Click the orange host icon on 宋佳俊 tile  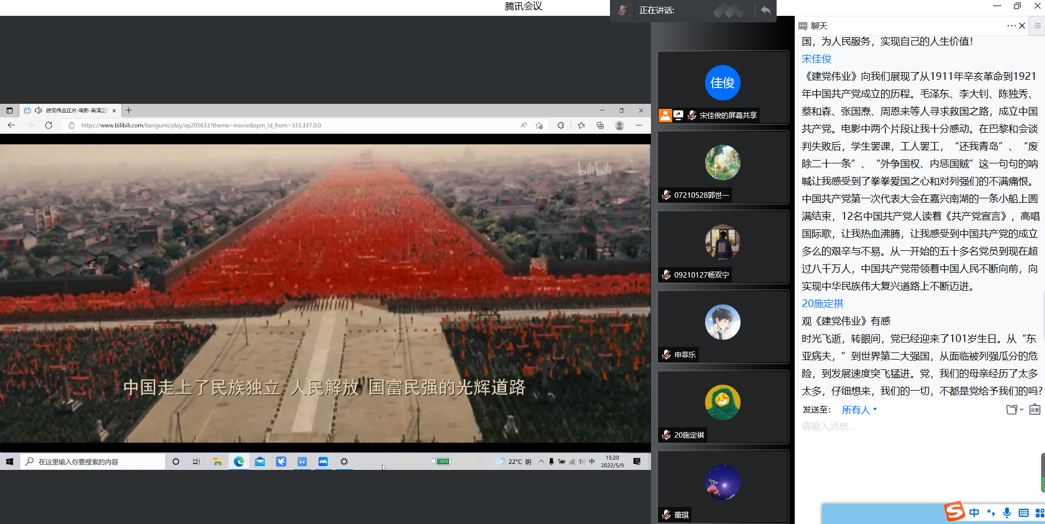665,115
